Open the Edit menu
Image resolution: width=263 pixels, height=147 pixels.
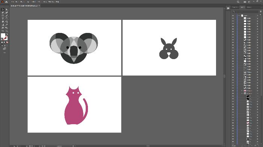[17, 2]
